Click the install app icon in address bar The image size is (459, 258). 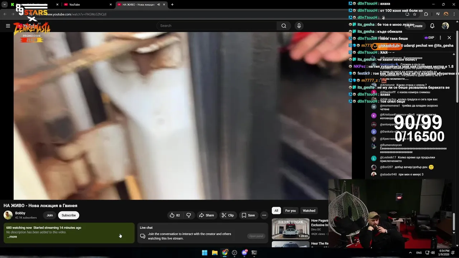point(407,14)
